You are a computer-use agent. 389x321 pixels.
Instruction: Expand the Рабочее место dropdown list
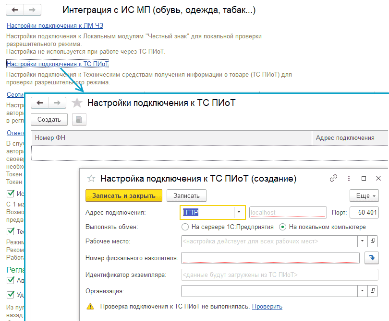(x=362, y=241)
